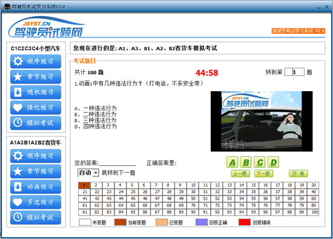Image resolution: width=333 pixels, height=239 pixels.
Task: Select answer D button
Action: tap(273, 162)
